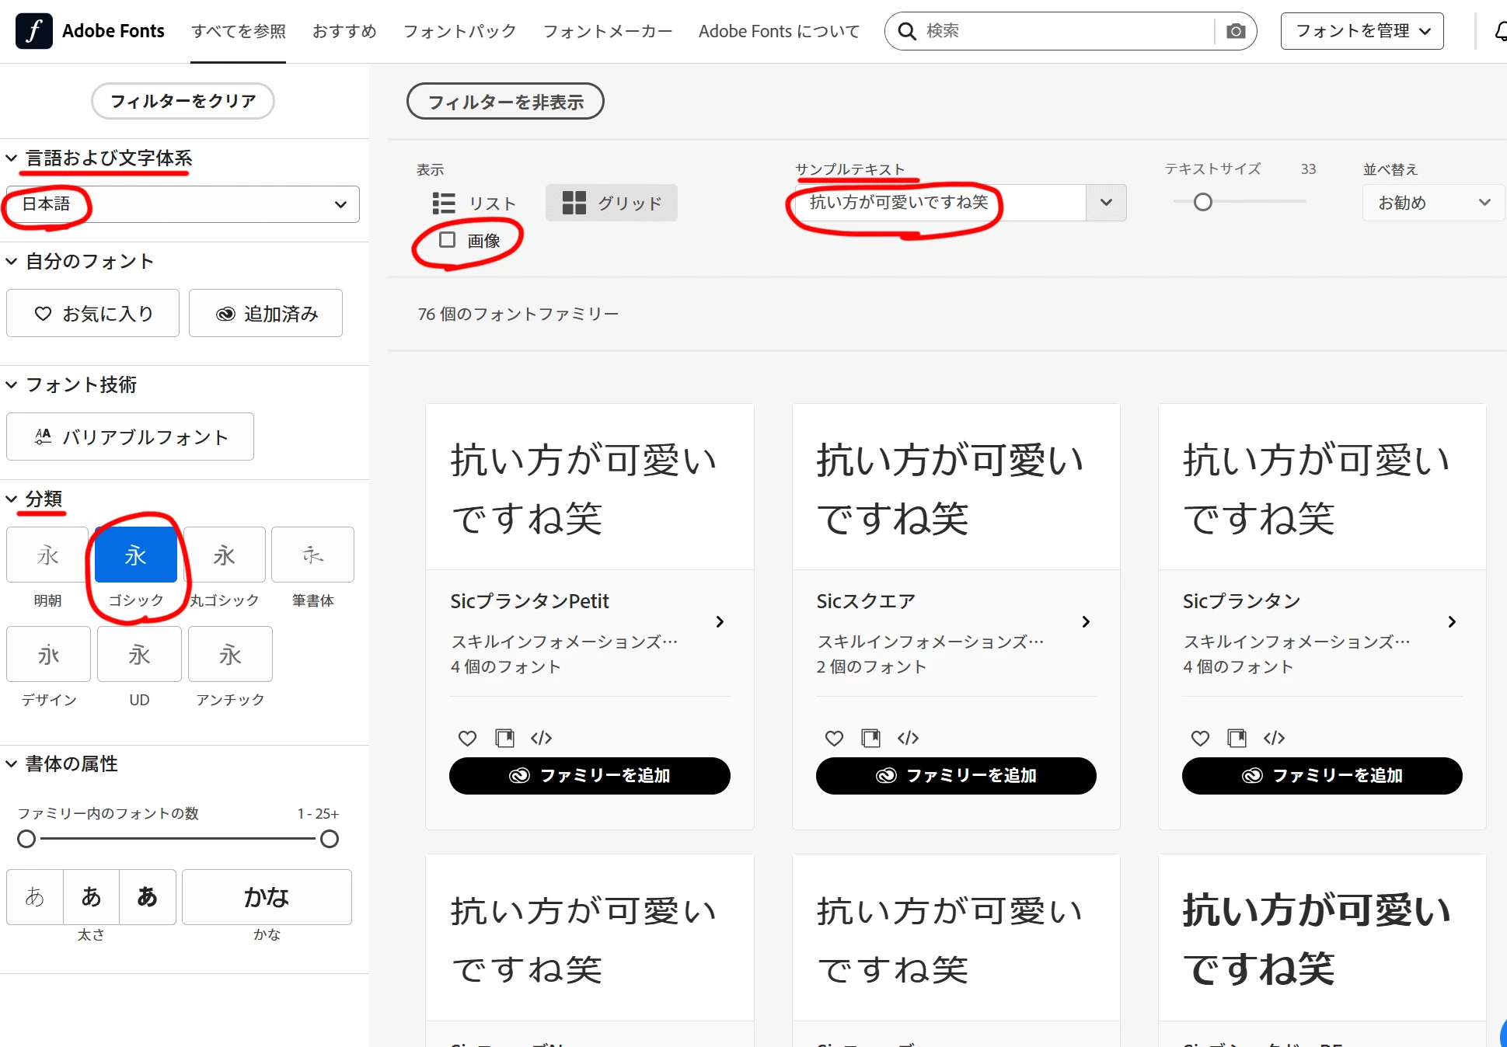The image size is (1507, 1047).
Task: Show embed code for Sicスクエア
Action: [908, 738]
